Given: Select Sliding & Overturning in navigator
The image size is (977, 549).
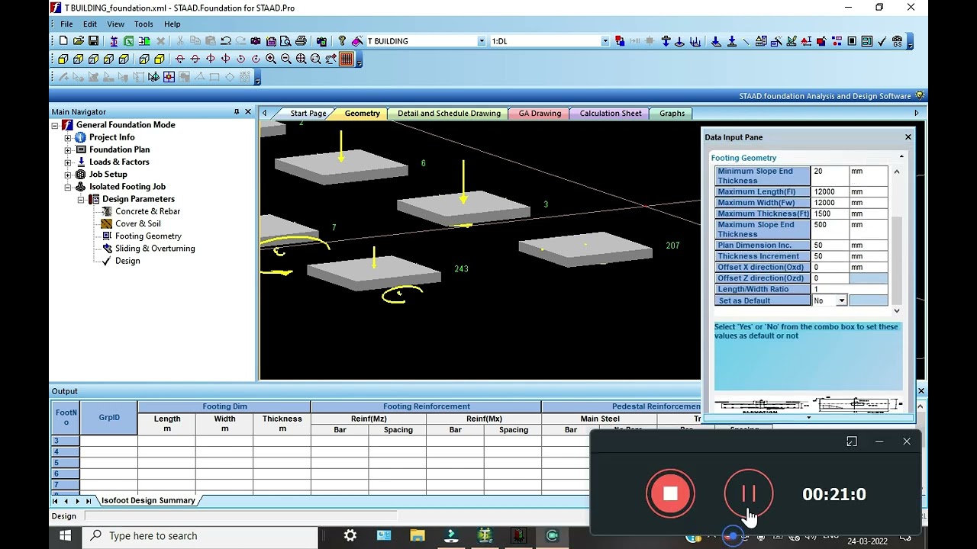Looking at the screenshot, I should pos(155,248).
